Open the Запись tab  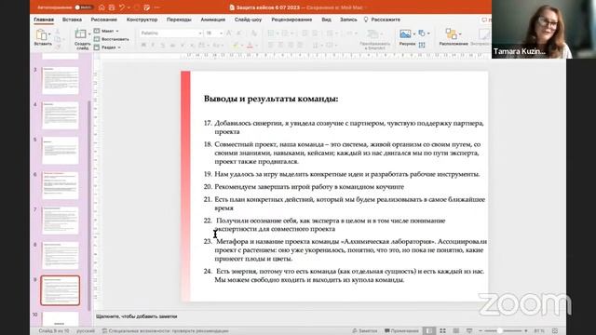point(348,20)
